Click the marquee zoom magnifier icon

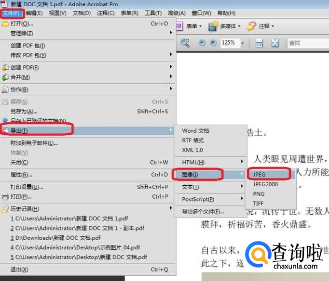pos(185,43)
